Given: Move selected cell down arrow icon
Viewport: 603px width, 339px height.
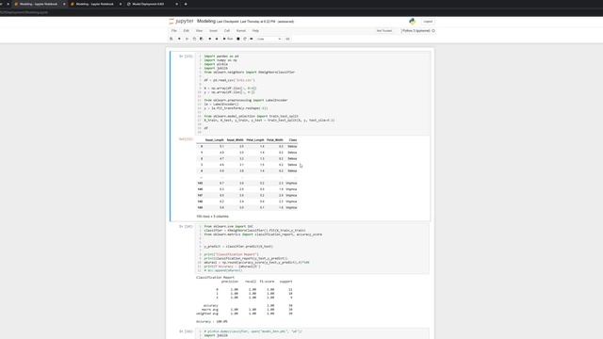Looking at the screenshot, I should pos(217,39).
